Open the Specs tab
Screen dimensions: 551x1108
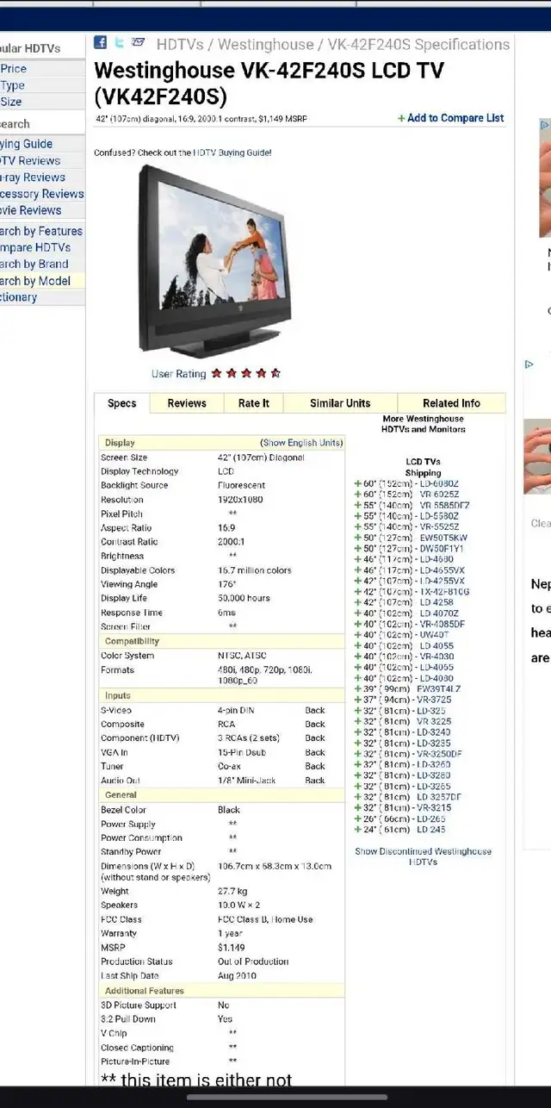122,403
